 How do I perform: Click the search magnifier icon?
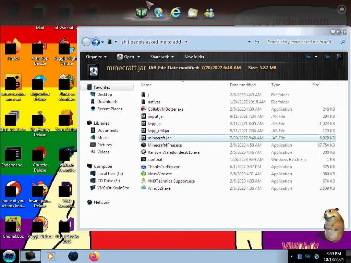point(343,42)
